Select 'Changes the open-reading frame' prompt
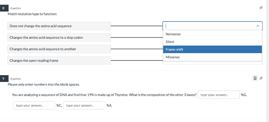 pyautogui.click(x=59, y=60)
